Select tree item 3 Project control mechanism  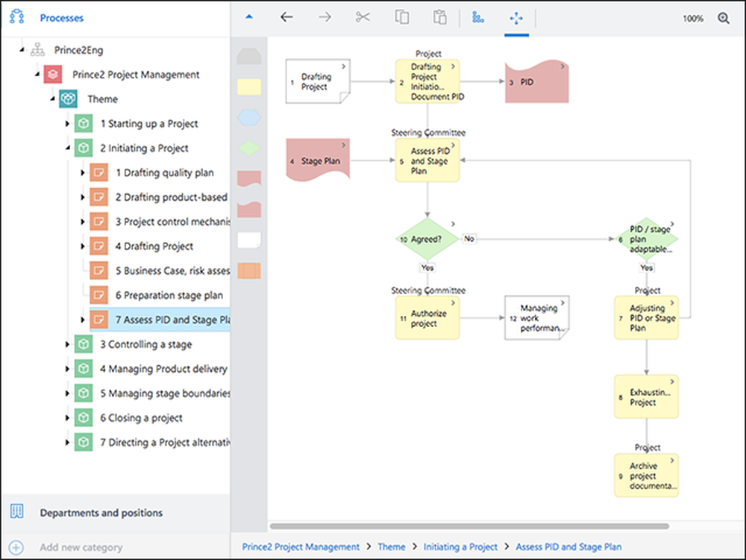click(173, 222)
